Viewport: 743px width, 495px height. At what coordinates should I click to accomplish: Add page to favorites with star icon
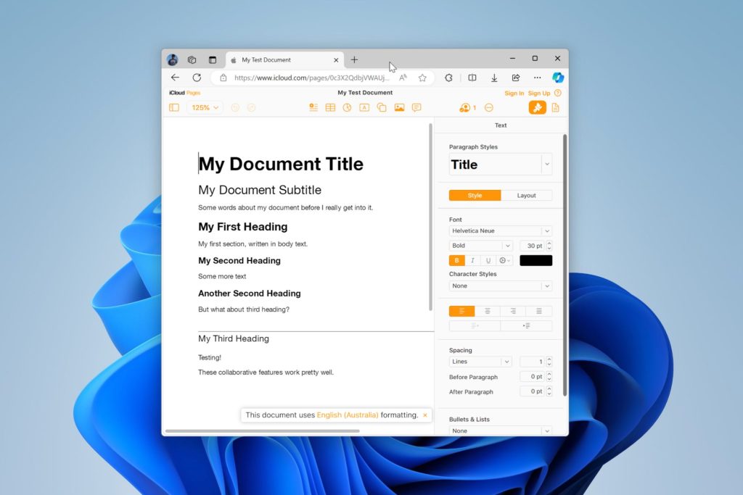coord(423,78)
